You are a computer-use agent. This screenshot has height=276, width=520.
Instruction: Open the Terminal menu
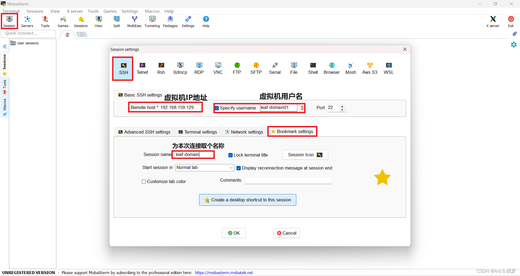click(x=11, y=11)
